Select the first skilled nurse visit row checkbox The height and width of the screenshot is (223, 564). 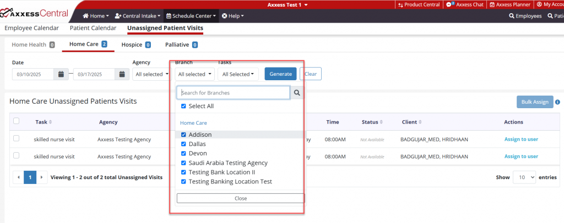coord(16,138)
